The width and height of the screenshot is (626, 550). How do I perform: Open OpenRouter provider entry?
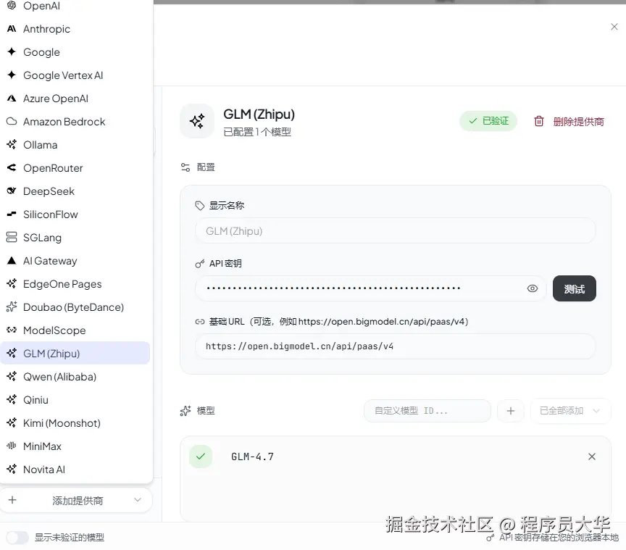click(75, 168)
